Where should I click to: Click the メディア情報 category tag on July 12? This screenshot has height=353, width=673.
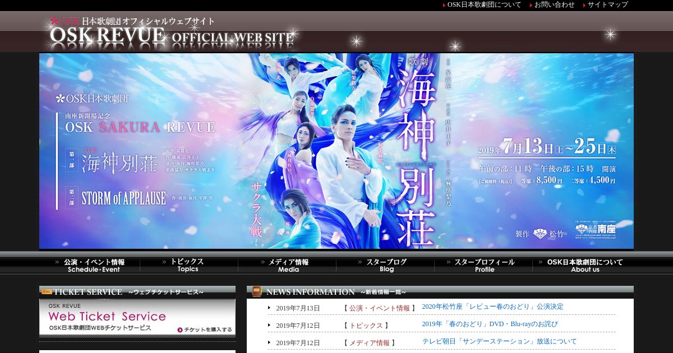click(x=370, y=343)
